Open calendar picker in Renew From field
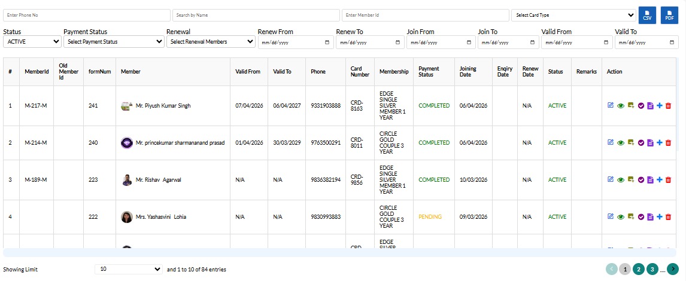The image size is (686, 281). coord(326,42)
